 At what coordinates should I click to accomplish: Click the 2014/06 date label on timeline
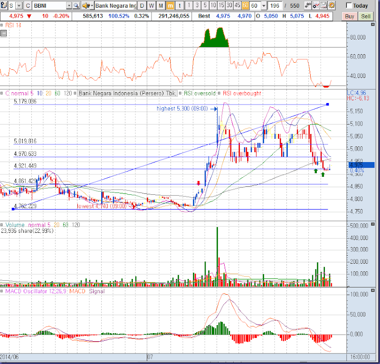9,357
